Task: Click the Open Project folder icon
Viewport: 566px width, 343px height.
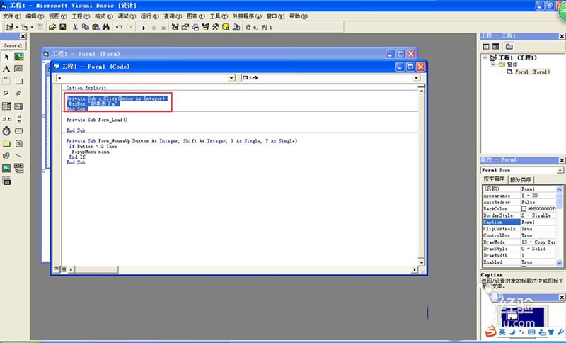Action: coord(52,27)
